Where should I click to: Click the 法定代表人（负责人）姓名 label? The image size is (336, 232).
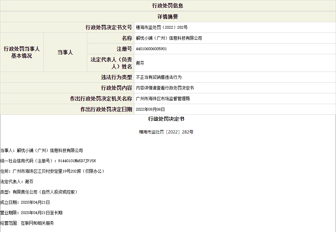tap(111, 63)
